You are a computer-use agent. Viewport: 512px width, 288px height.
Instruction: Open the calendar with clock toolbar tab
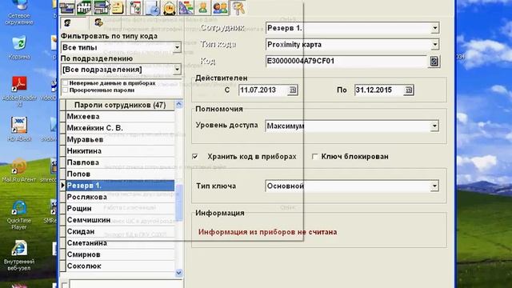pos(152,7)
